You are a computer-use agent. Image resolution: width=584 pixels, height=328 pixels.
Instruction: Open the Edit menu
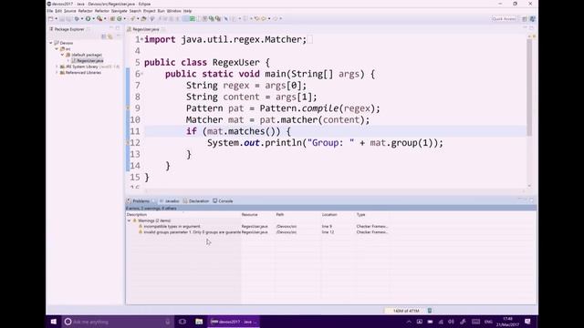(x=58, y=11)
